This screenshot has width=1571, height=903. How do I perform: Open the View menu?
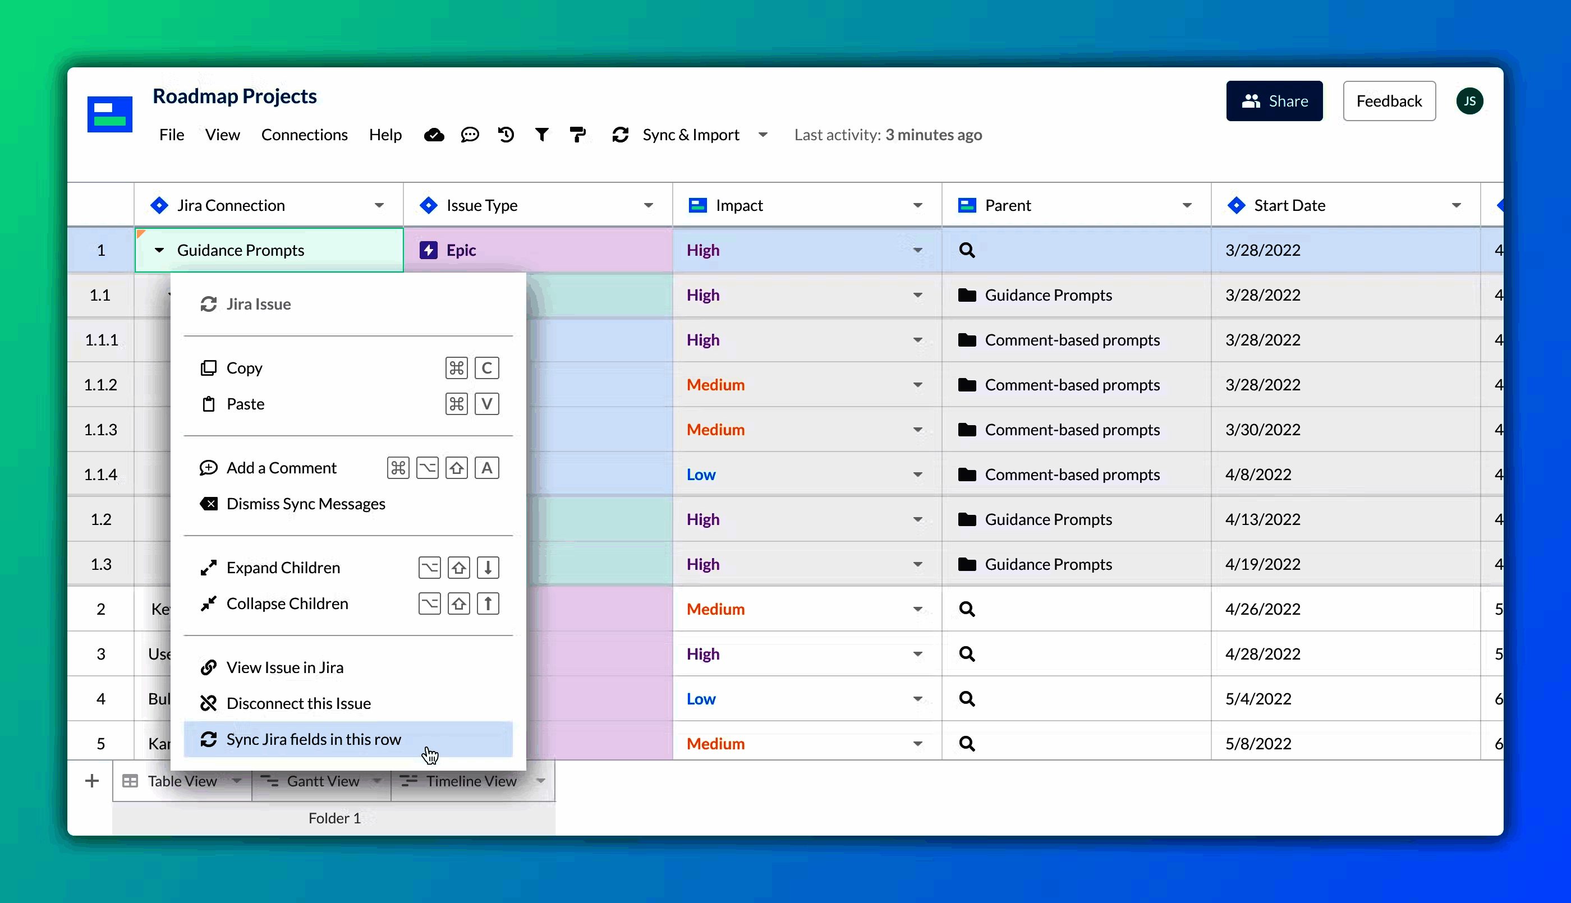point(222,135)
